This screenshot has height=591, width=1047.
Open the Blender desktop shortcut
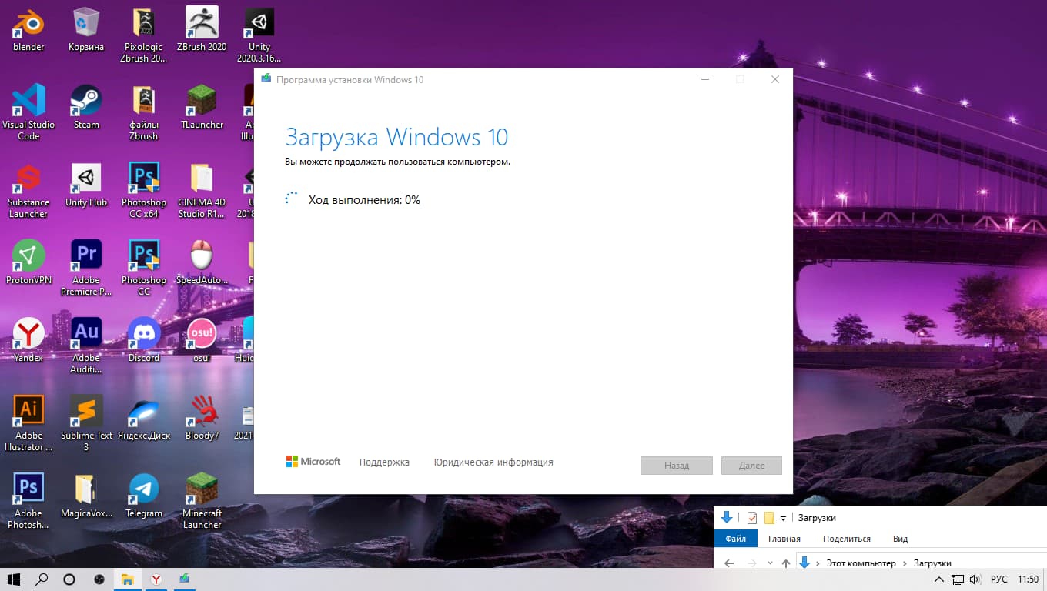pyautogui.click(x=28, y=29)
